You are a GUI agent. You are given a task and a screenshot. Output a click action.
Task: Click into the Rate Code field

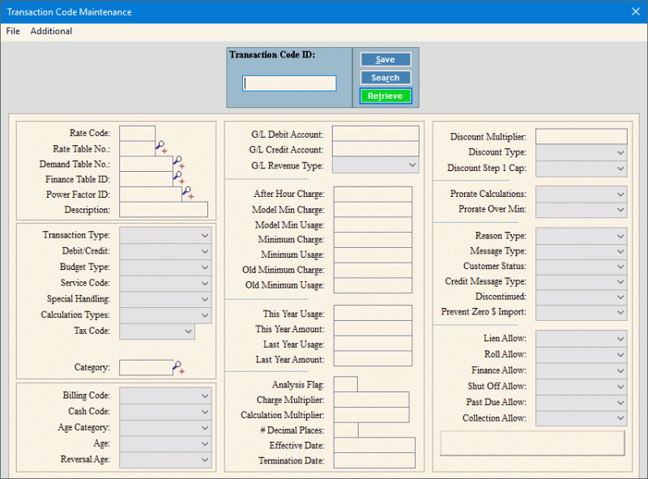point(137,134)
